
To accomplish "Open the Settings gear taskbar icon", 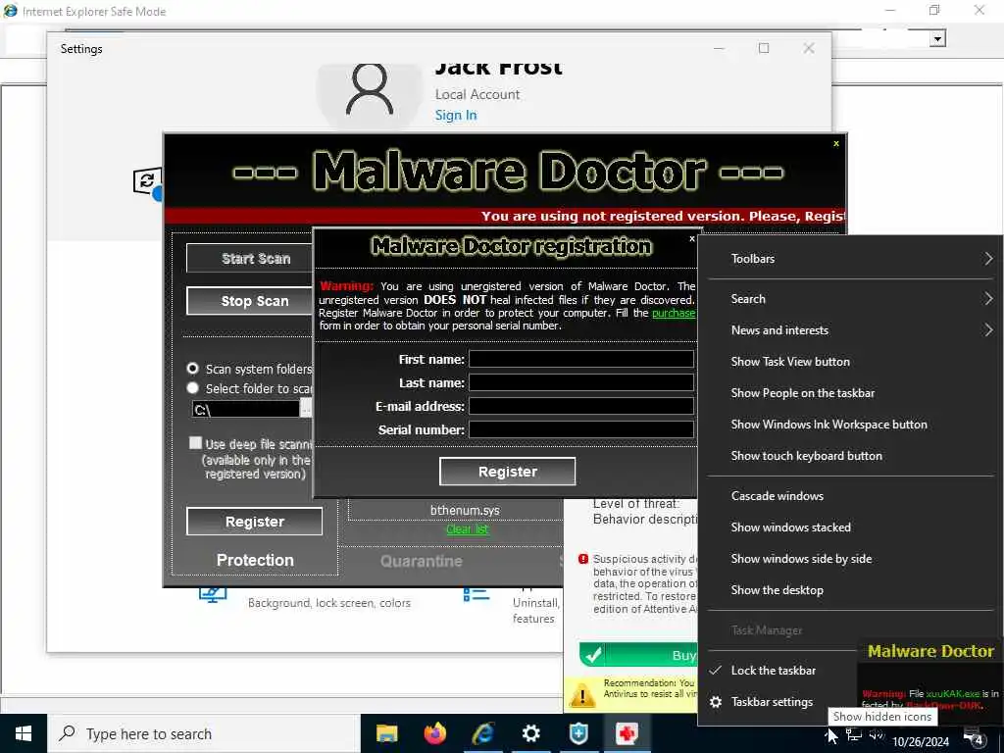I will 530,733.
